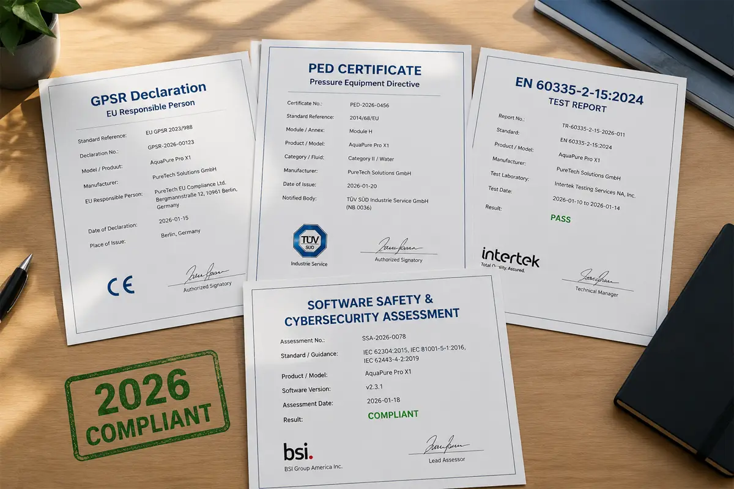Click the '(NB 0036)' notified body number
Screen dimensions: 734x489
tap(360, 209)
